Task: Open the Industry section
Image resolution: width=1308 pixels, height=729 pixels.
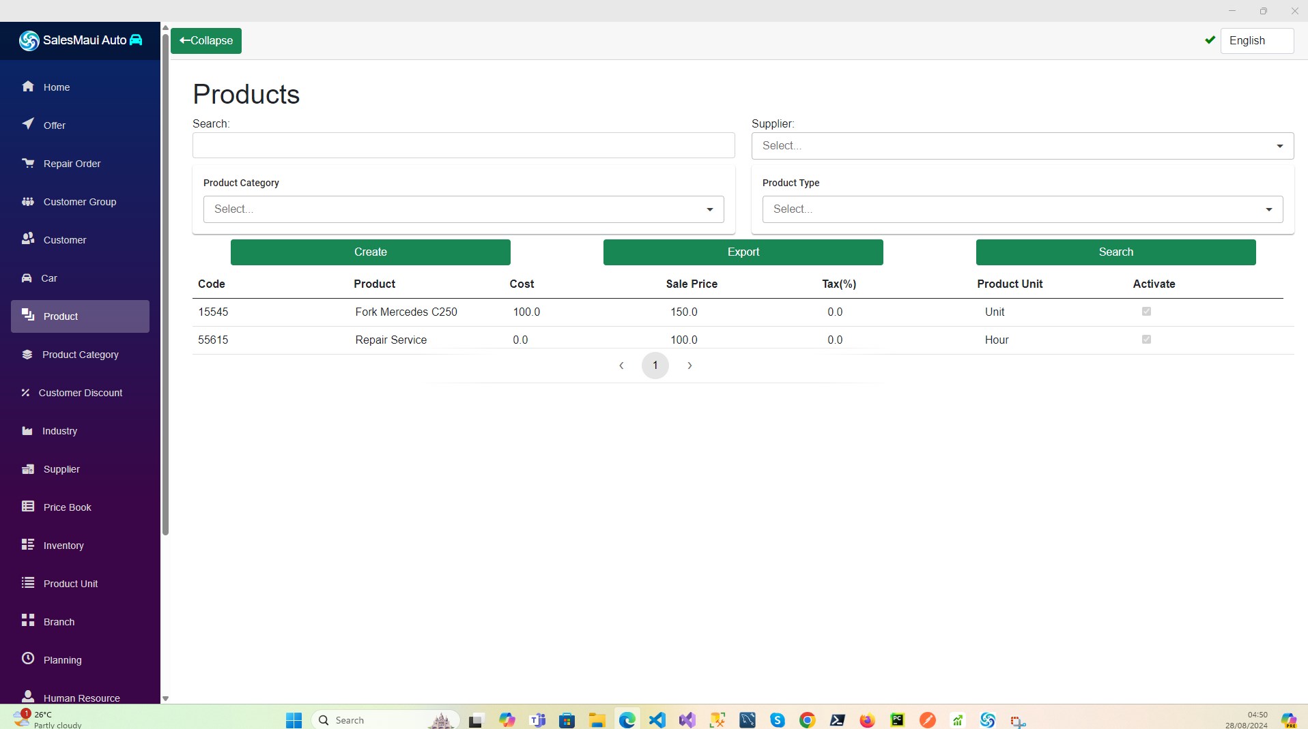Action: coord(80,431)
